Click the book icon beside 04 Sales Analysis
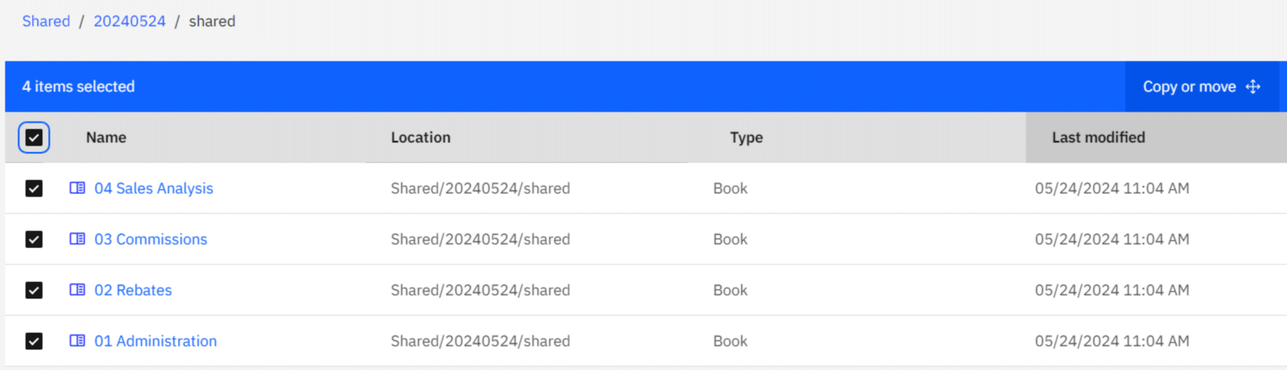This screenshot has height=370, width=1287. pos(77,188)
